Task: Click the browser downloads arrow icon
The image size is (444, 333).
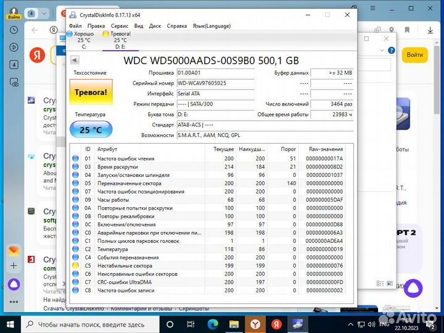Action: tap(430, 30)
